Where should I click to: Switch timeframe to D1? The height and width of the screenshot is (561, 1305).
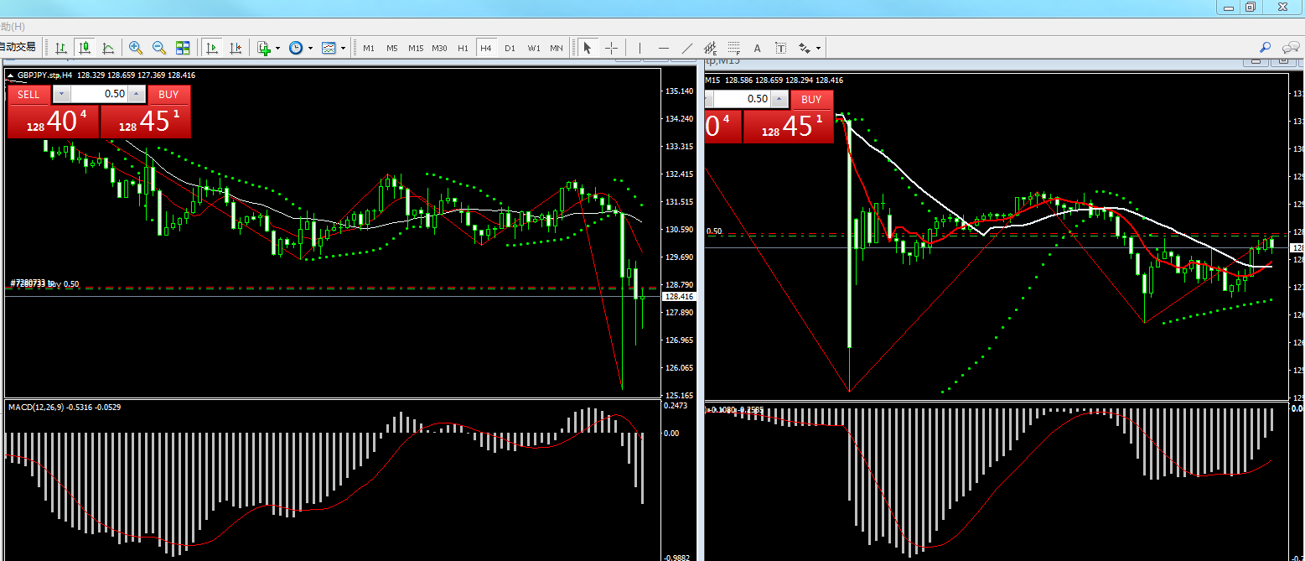510,48
